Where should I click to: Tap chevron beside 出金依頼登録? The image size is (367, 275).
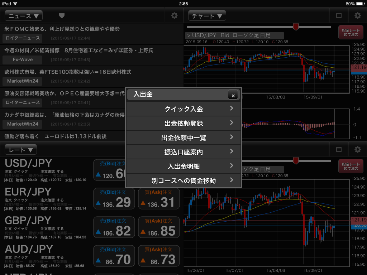pyautogui.click(x=232, y=122)
